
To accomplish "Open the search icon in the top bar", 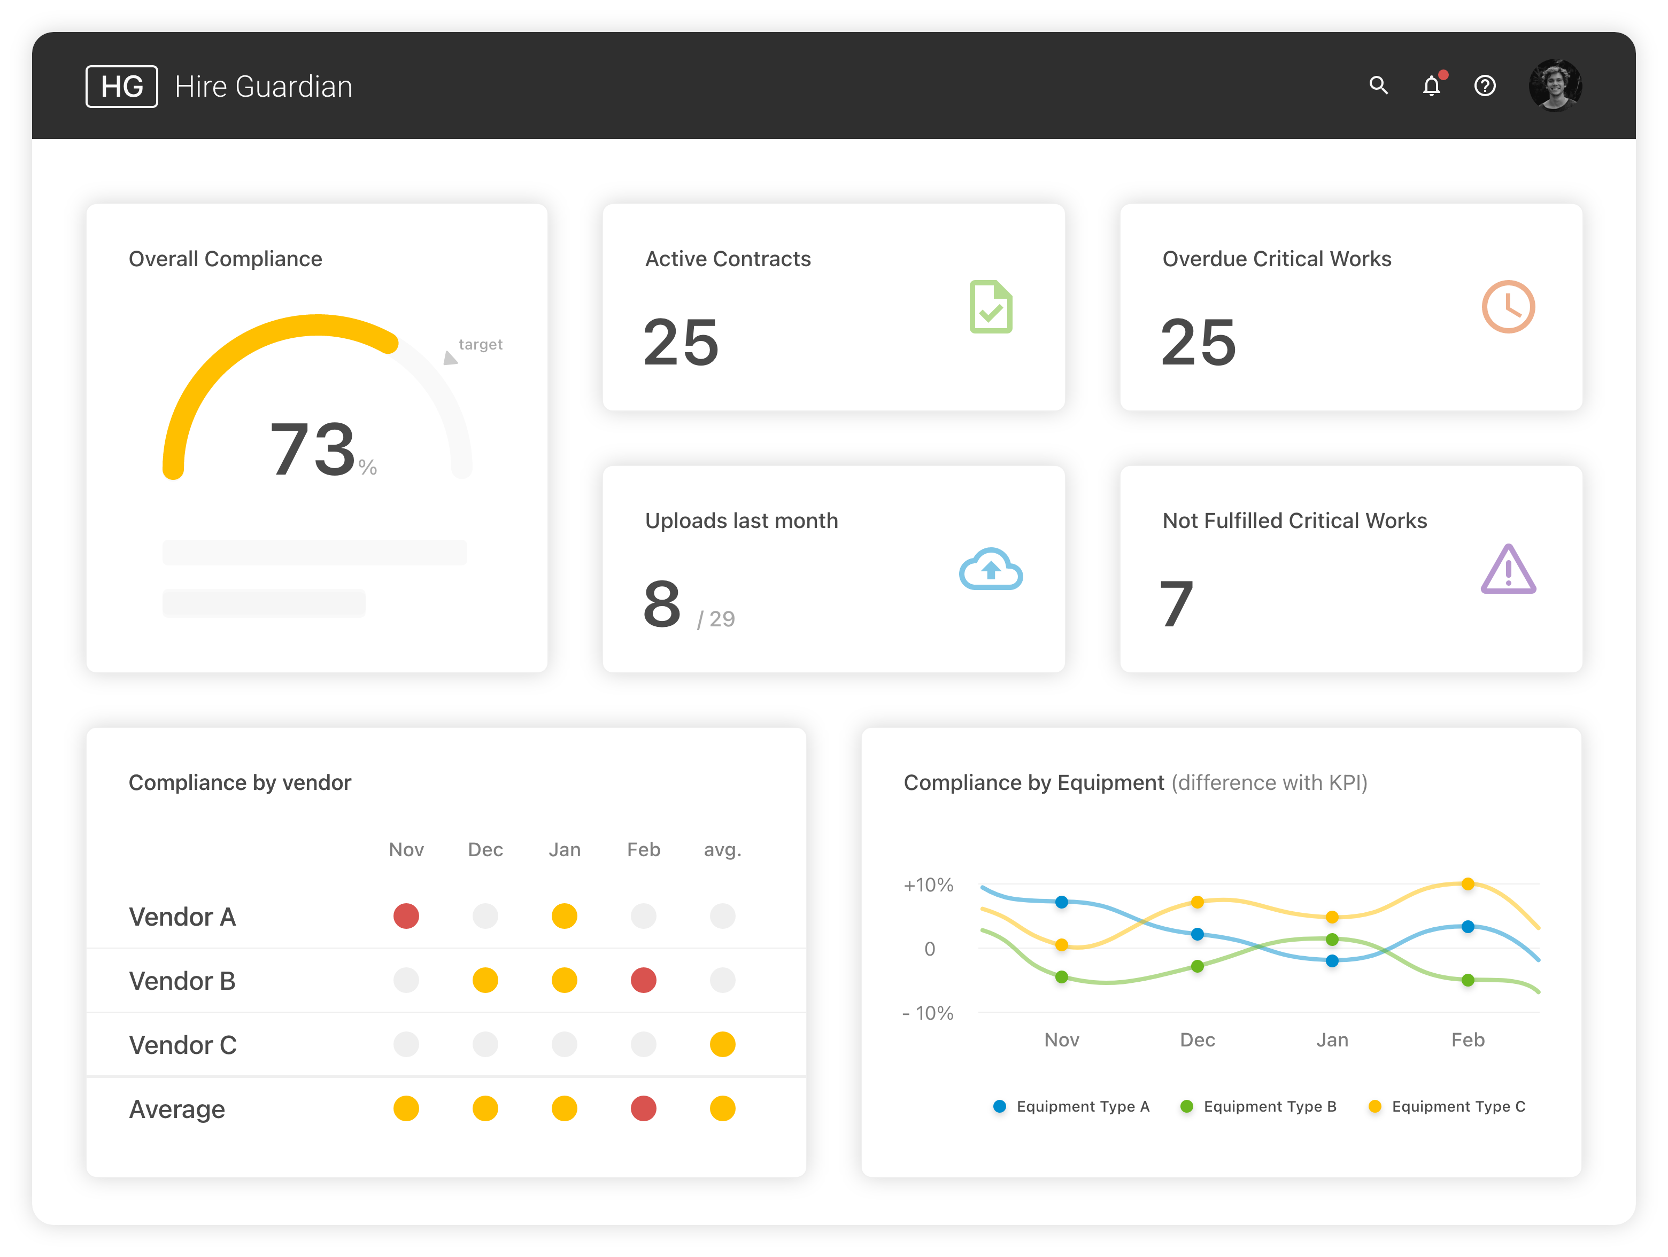I will point(1378,85).
